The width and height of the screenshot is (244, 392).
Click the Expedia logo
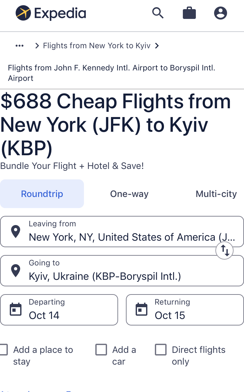pyautogui.click(x=51, y=13)
